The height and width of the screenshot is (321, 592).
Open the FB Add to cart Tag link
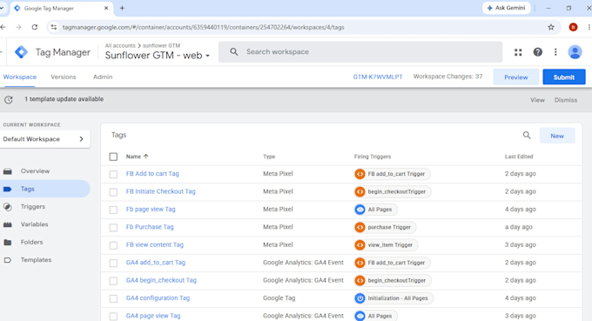click(152, 174)
